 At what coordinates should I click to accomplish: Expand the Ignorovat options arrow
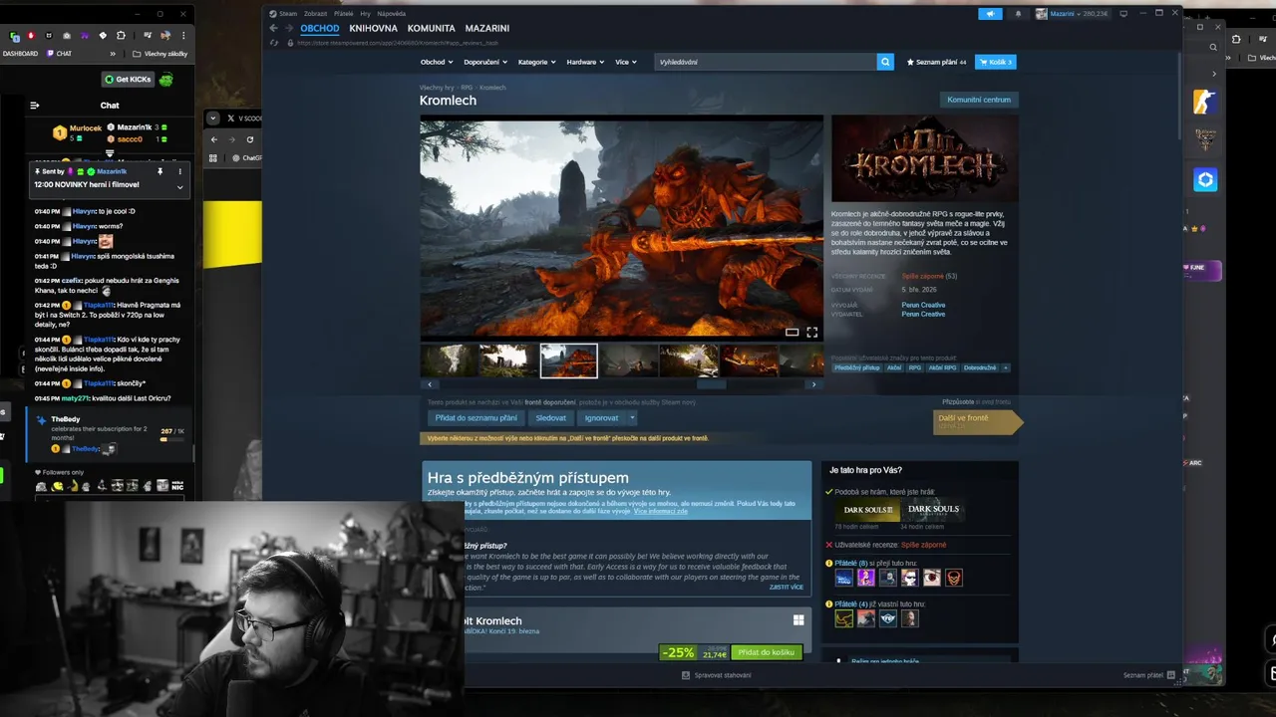[631, 418]
